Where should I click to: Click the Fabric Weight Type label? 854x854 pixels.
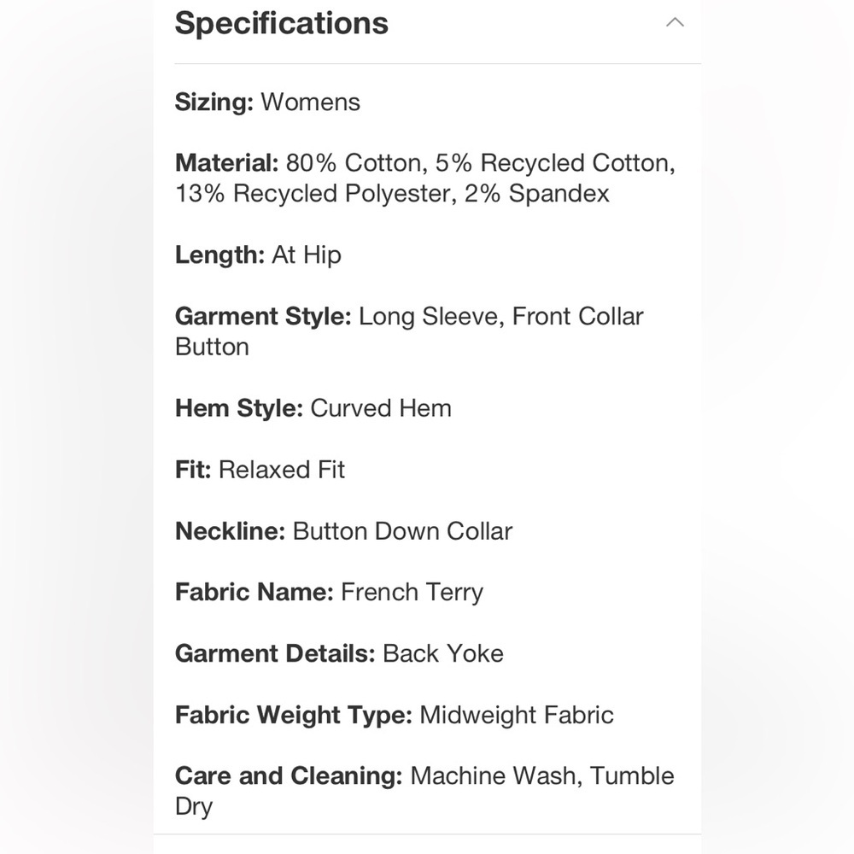pyautogui.click(x=294, y=715)
